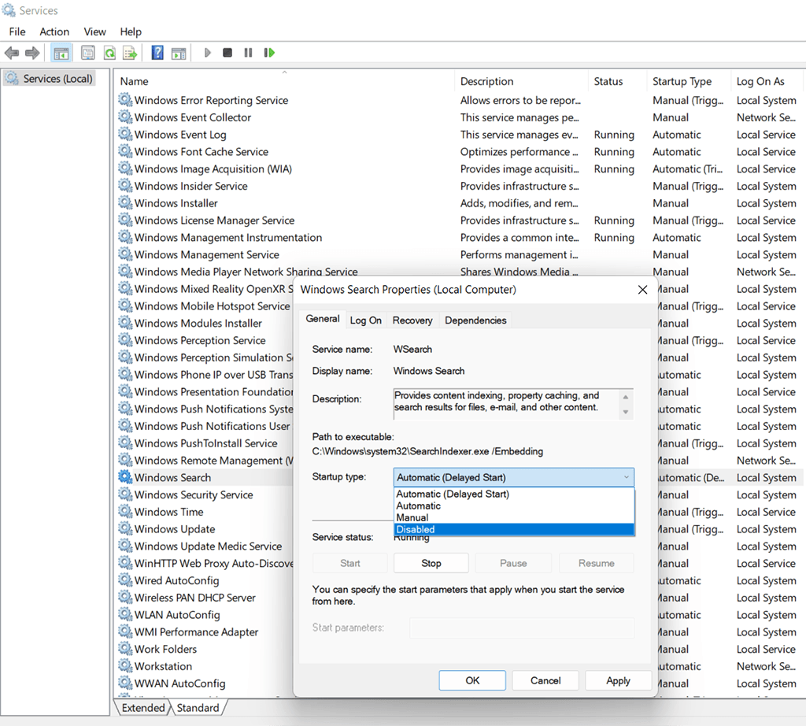The width and height of the screenshot is (806, 726).
Task: Switch to the Dependencies tab
Action: click(475, 320)
